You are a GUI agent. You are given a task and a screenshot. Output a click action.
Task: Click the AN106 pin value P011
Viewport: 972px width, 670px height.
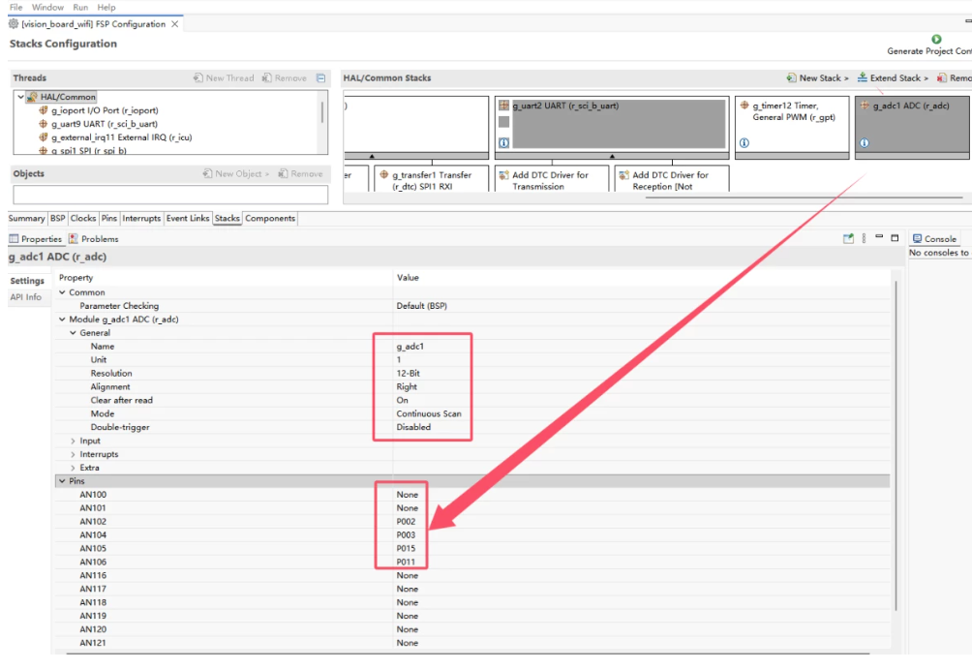pos(406,563)
